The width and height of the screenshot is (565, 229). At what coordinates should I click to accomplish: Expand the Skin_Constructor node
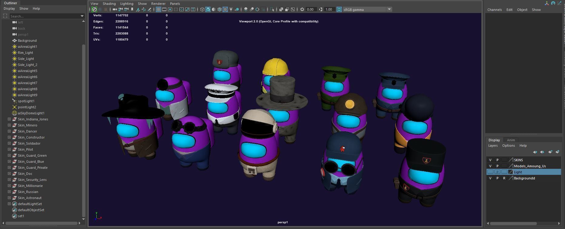pos(9,137)
